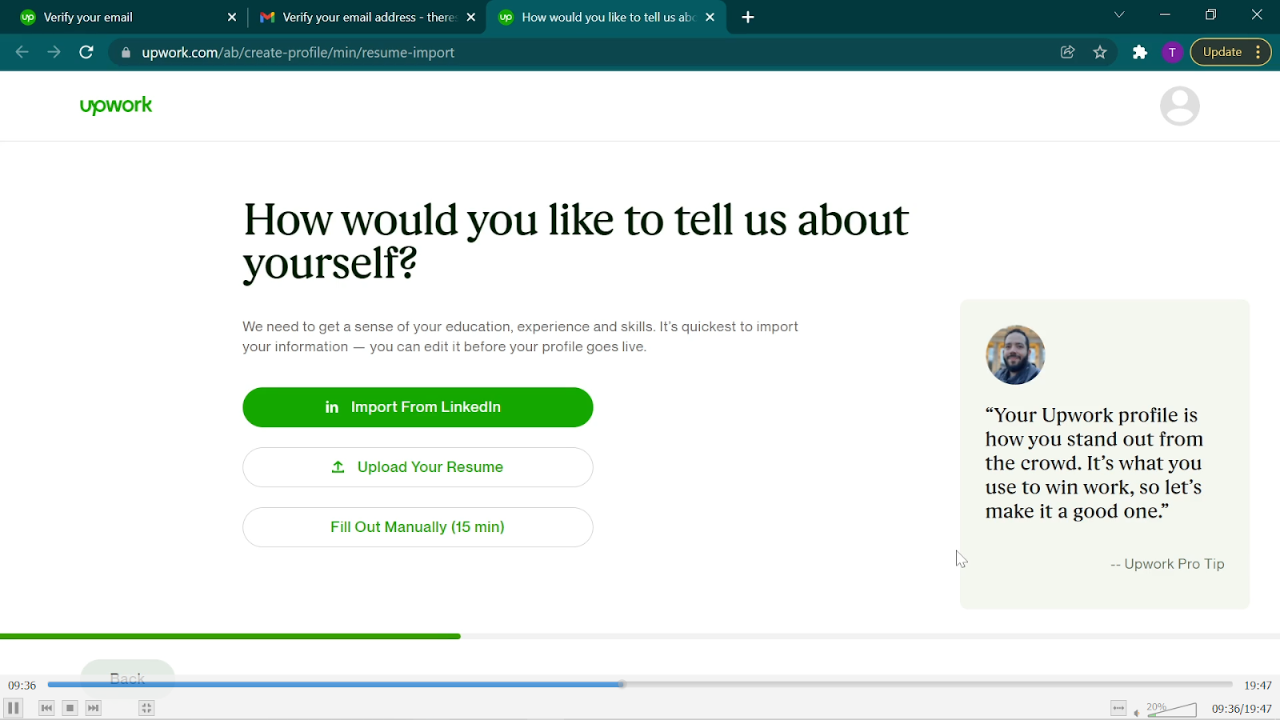1280x720 pixels.
Task: Close the 'How would you like to tell us' tab
Action: click(710, 17)
